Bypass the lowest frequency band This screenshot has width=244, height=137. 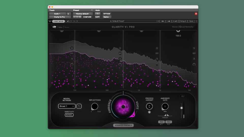click(72, 53)
